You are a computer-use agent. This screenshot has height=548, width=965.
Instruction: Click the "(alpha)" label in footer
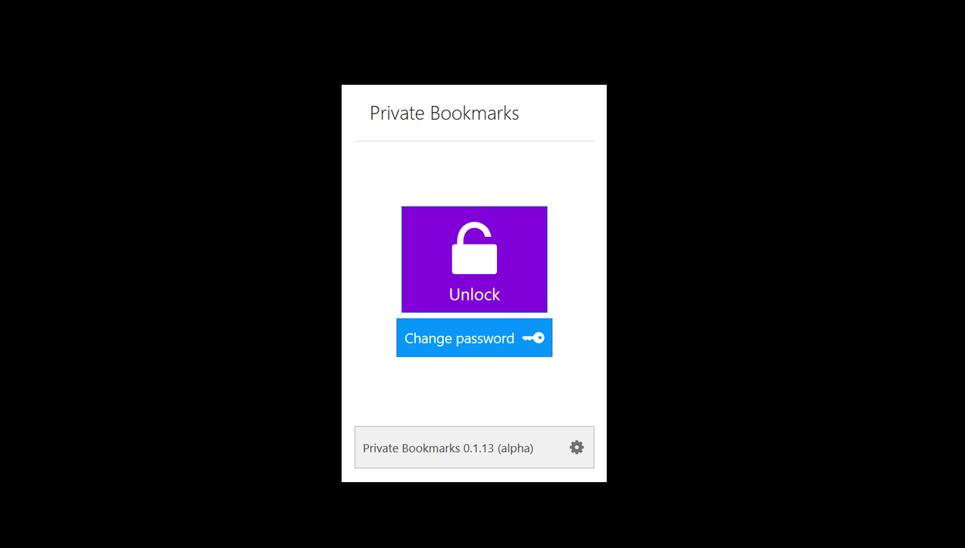point(516,448)
